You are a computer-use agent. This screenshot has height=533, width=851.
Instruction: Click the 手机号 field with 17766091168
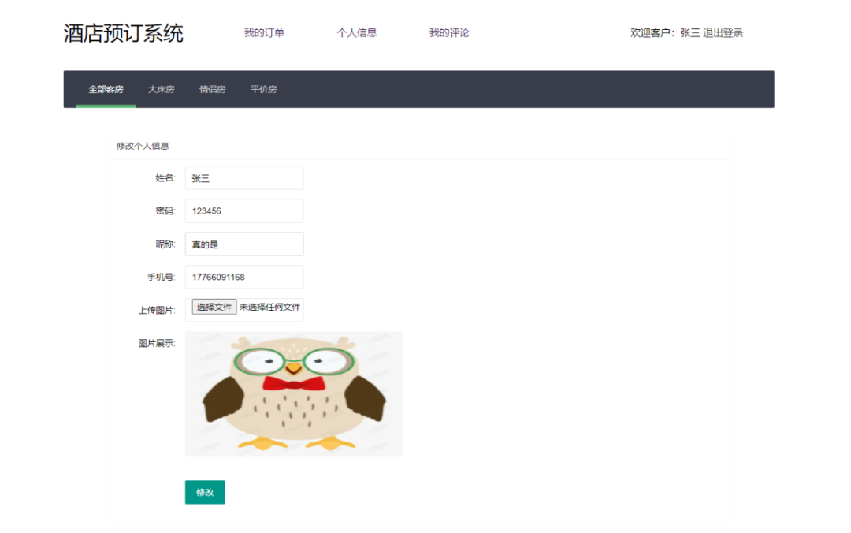pyautogui.click(x=244, y=277)
